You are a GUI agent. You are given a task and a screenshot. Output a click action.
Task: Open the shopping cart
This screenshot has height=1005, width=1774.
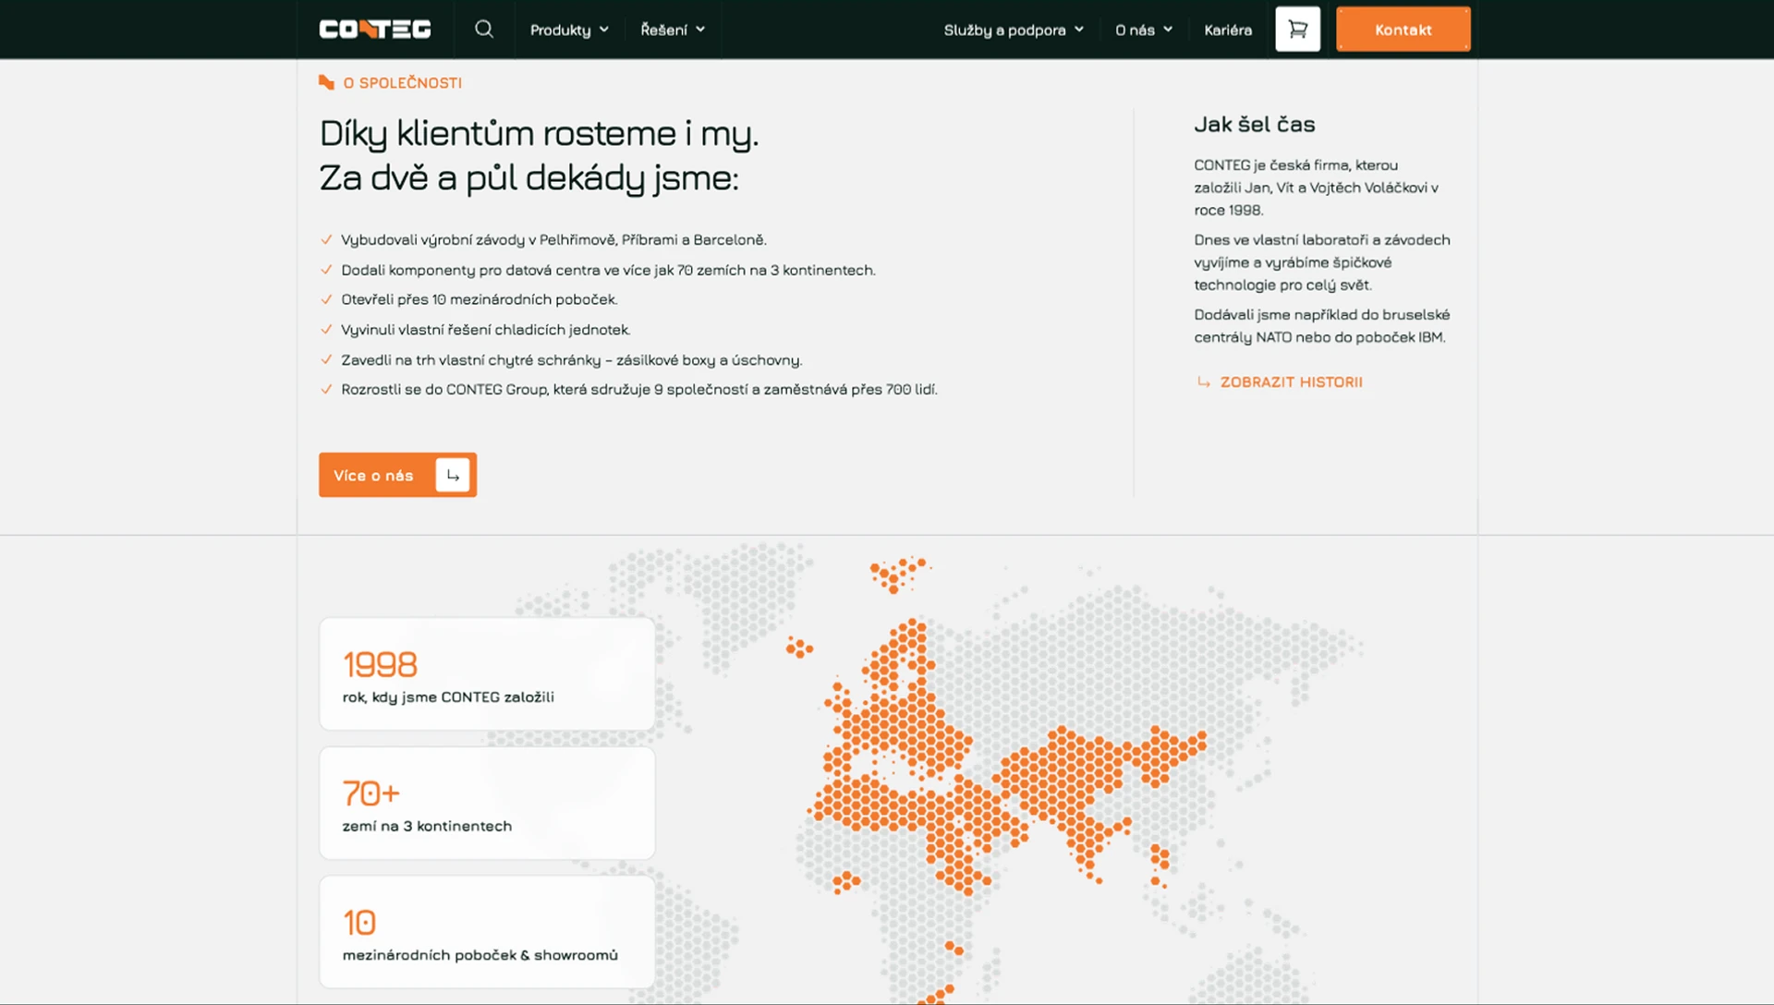click(x=1298, y=30)
